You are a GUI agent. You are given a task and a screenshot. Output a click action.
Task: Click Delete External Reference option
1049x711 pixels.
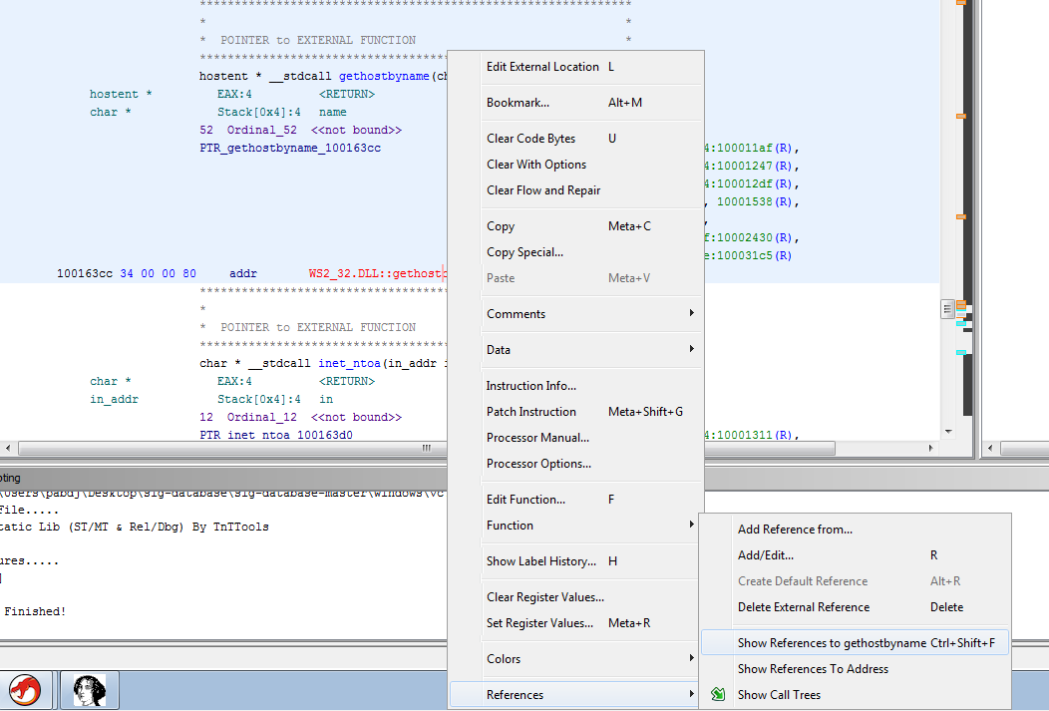coord(803,607)
